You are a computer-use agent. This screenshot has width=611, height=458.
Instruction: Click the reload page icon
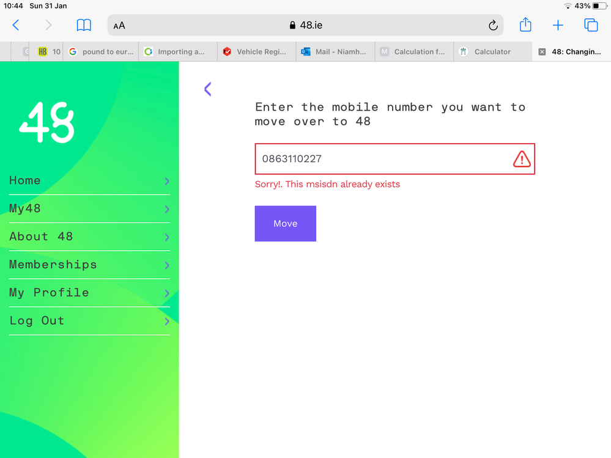493,26
